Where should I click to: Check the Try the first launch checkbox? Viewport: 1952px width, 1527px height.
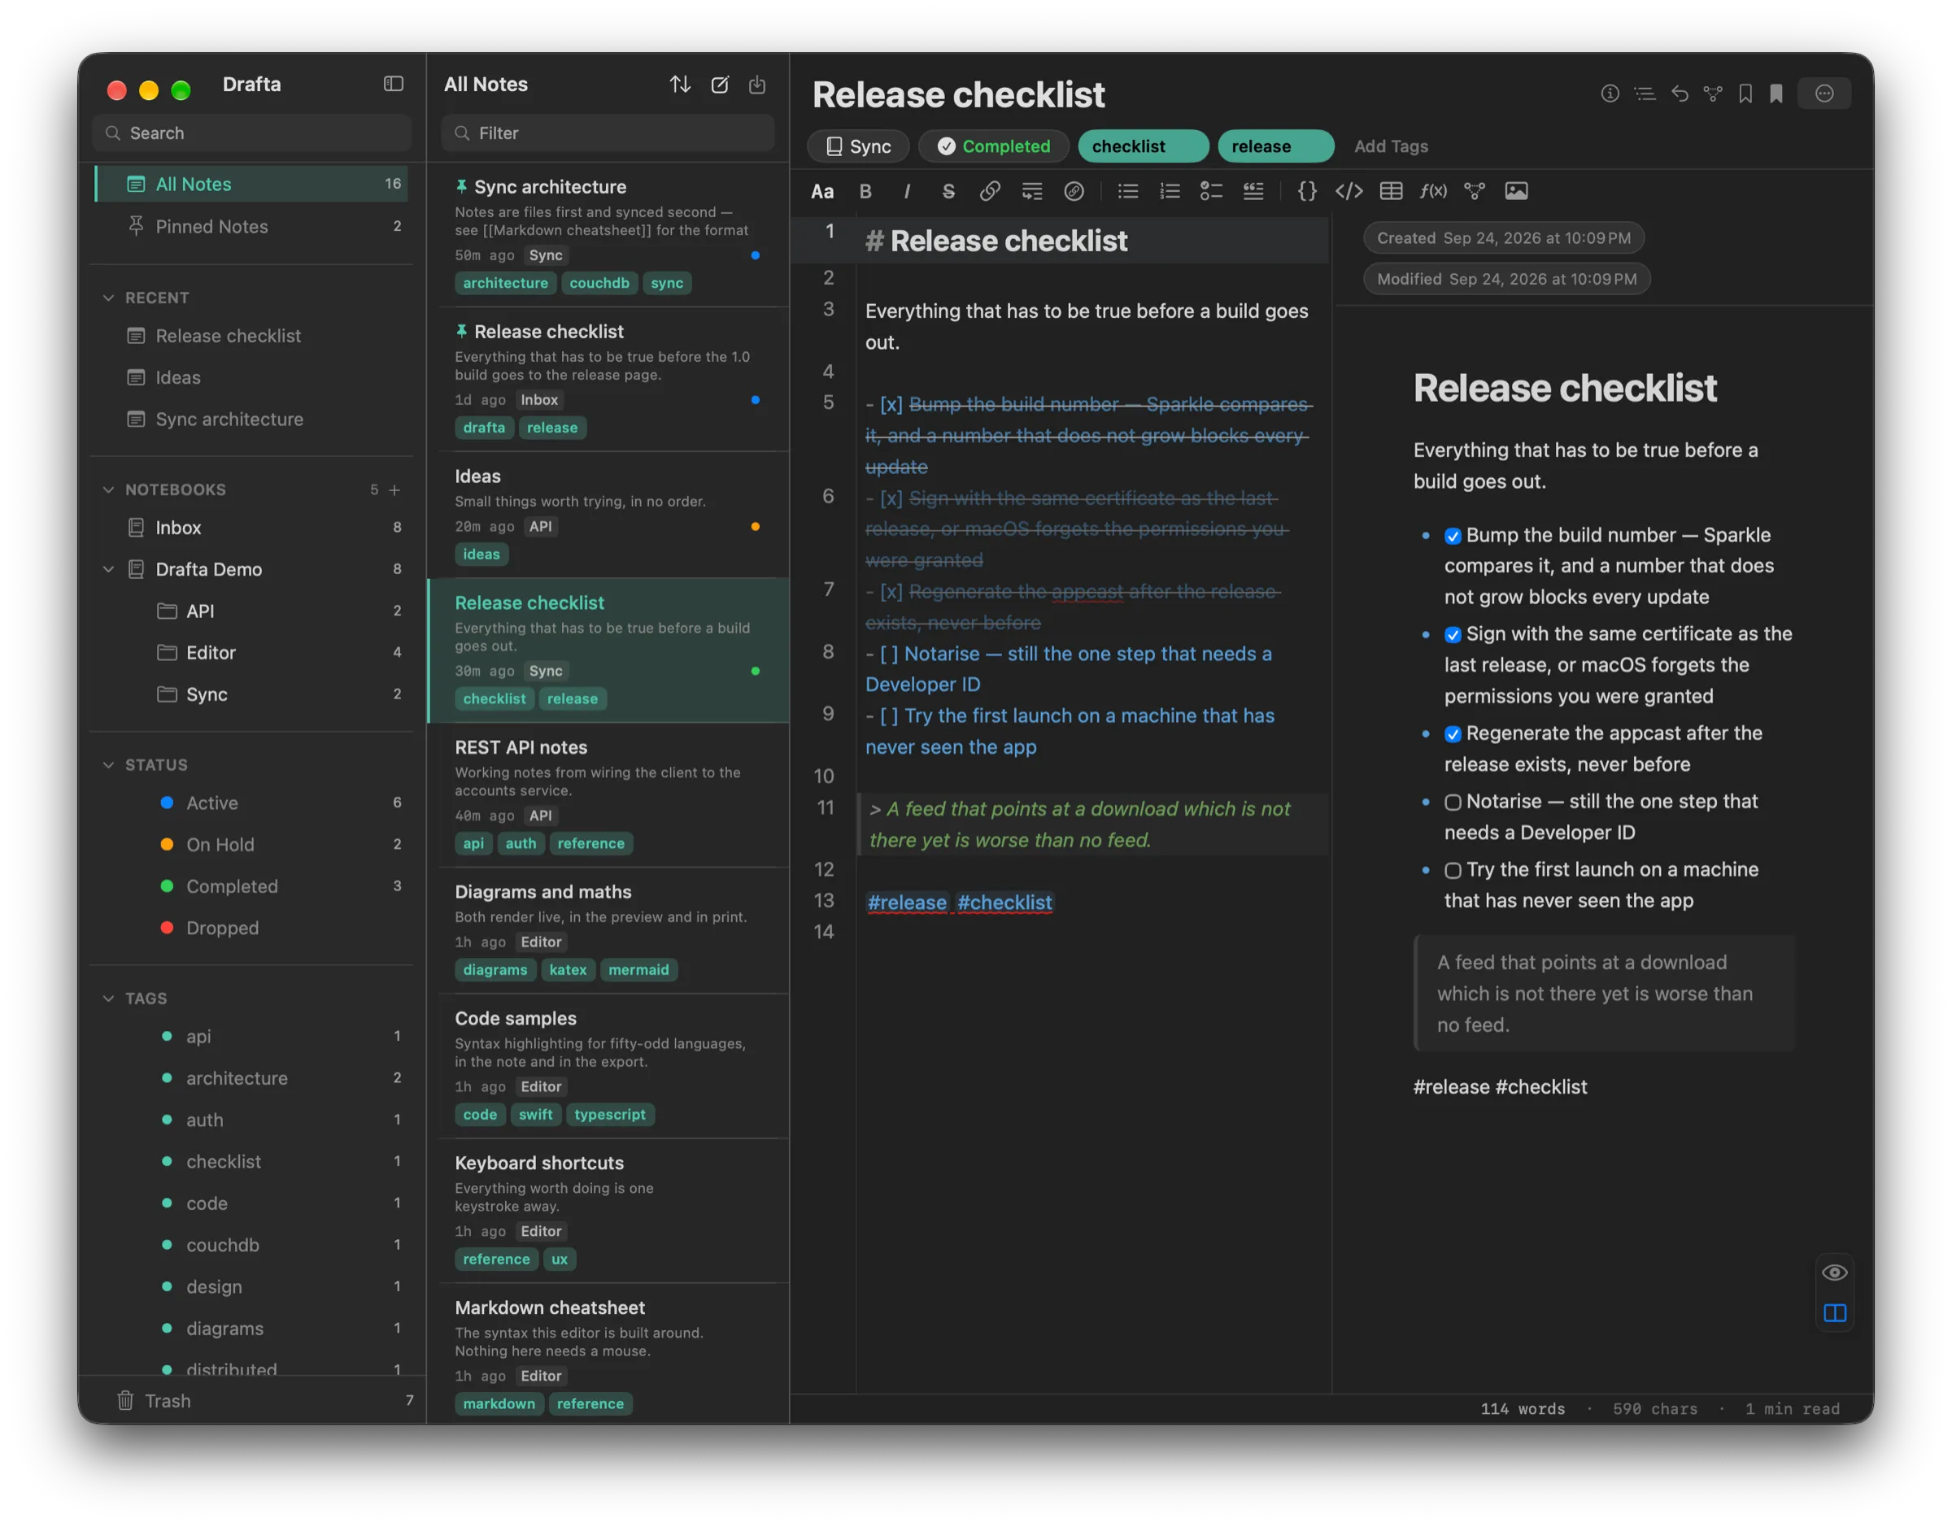click(1452, 870)
